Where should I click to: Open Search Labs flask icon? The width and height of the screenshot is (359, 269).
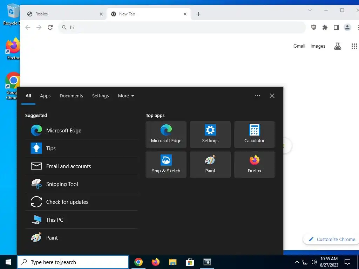point(338,46)
